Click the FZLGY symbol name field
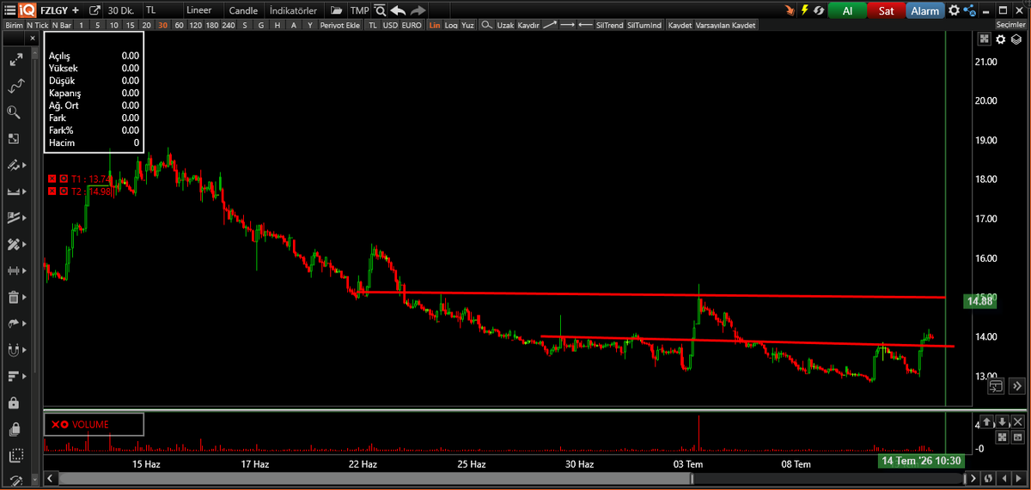 (x=55, y=10)
